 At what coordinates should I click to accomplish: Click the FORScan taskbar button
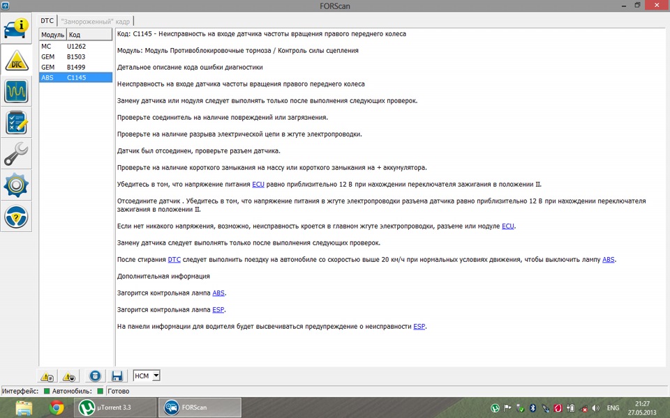200,408
